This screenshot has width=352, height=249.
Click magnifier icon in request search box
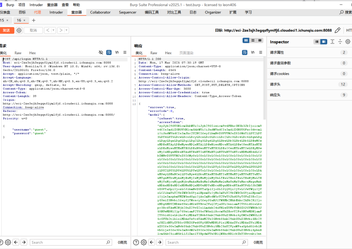(x=108, y=242)
